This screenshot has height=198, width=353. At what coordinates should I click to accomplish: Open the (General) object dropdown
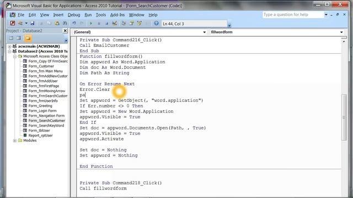click(204, 32)
